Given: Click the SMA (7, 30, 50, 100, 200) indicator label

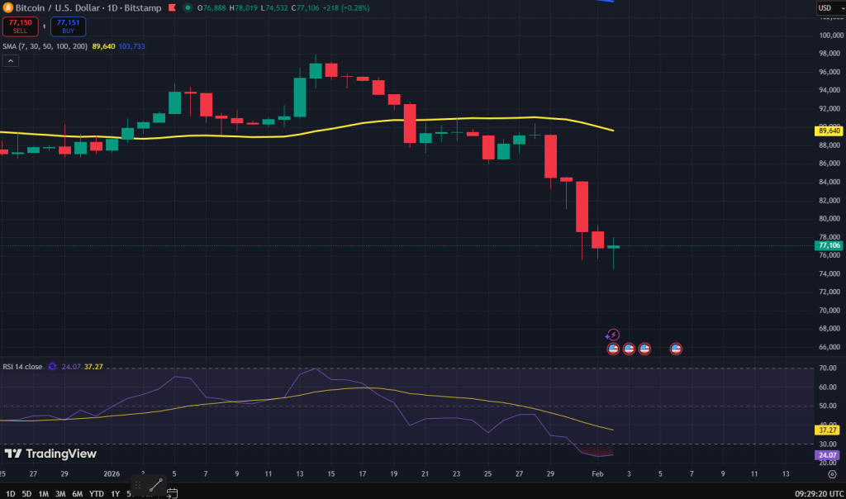Looking at the screenshot, I should click(45, 46).
